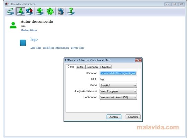Switch to the Colección tab
This screenshot has height=138, width=190.
(92, 67)
